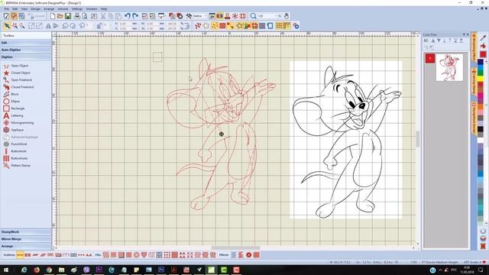The image size is (489, 275).
Task: Open the Metric measurement units dropdown
Action: [205, 16]
